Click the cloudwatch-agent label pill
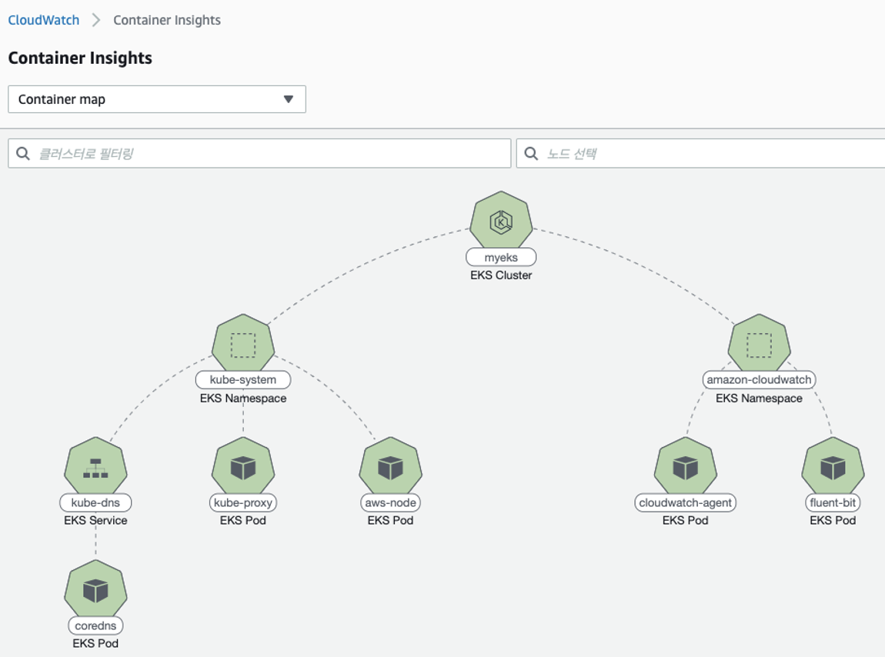Image resolution: width=885 pixels, height=657 pixels. pos(685,503)
